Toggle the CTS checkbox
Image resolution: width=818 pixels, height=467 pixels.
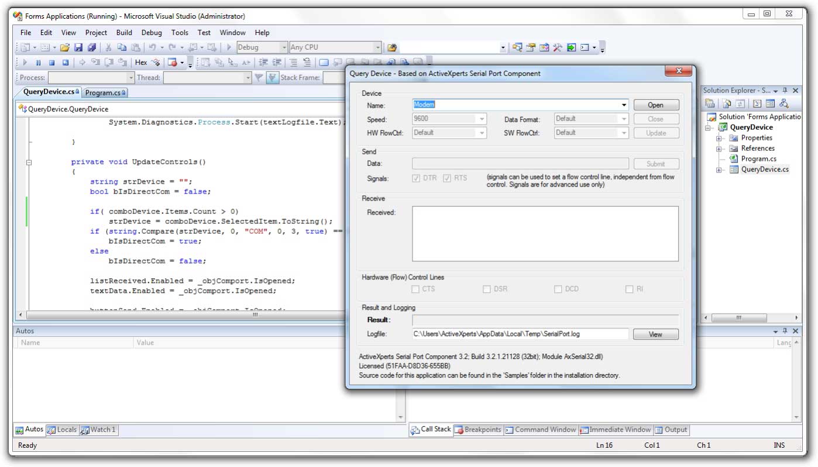coord(415,289)
